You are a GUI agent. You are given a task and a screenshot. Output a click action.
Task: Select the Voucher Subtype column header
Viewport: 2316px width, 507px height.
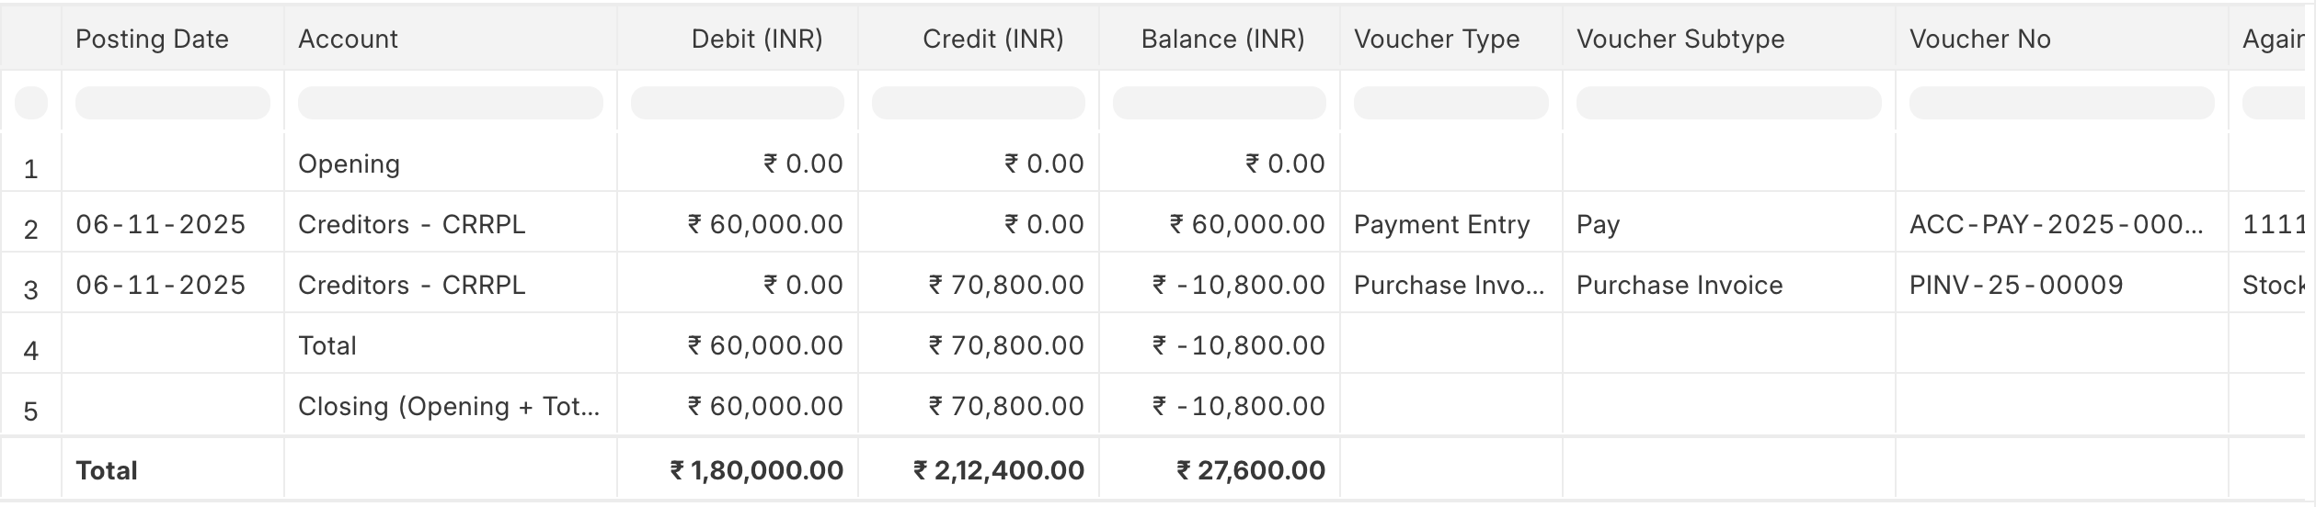(x=1680, y=39)
